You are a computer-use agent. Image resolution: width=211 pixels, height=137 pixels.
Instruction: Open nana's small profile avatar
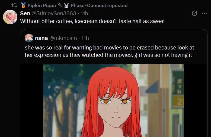click(x=29, y=38)
